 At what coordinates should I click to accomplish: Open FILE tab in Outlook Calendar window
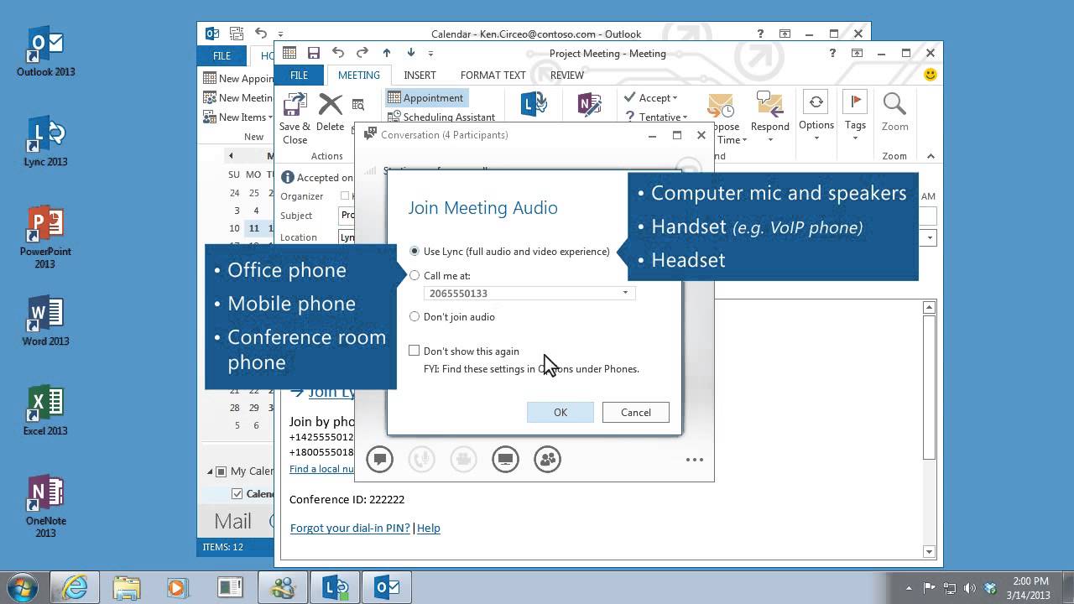[x=222, y=55]
